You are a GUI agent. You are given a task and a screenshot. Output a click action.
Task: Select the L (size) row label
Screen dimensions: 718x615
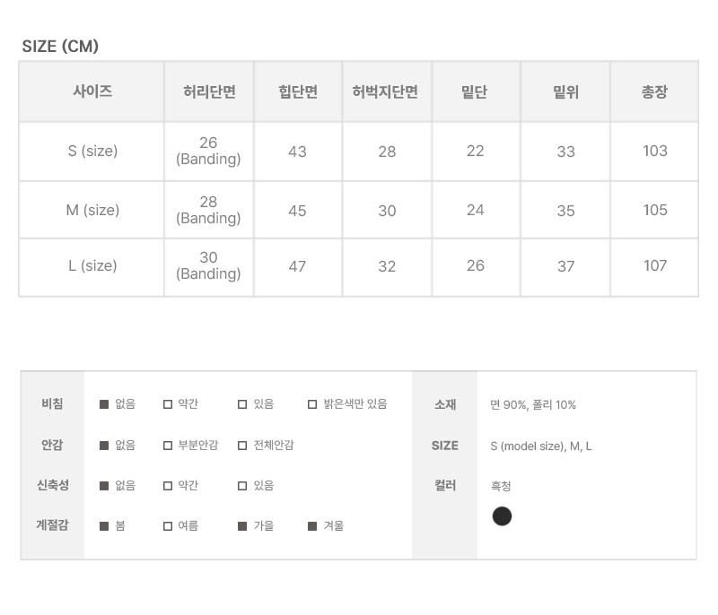pyautogui.click(x=92, y=266)
